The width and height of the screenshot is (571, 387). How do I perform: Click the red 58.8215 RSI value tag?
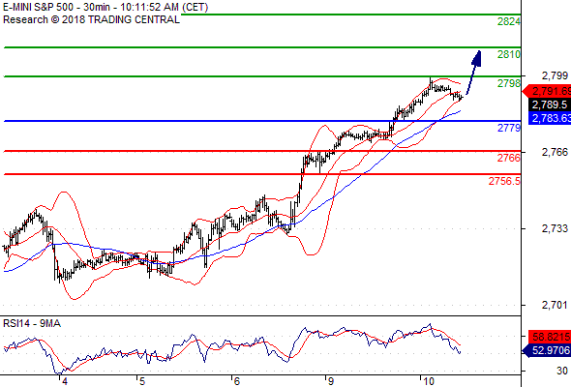[x=550, y=337]
